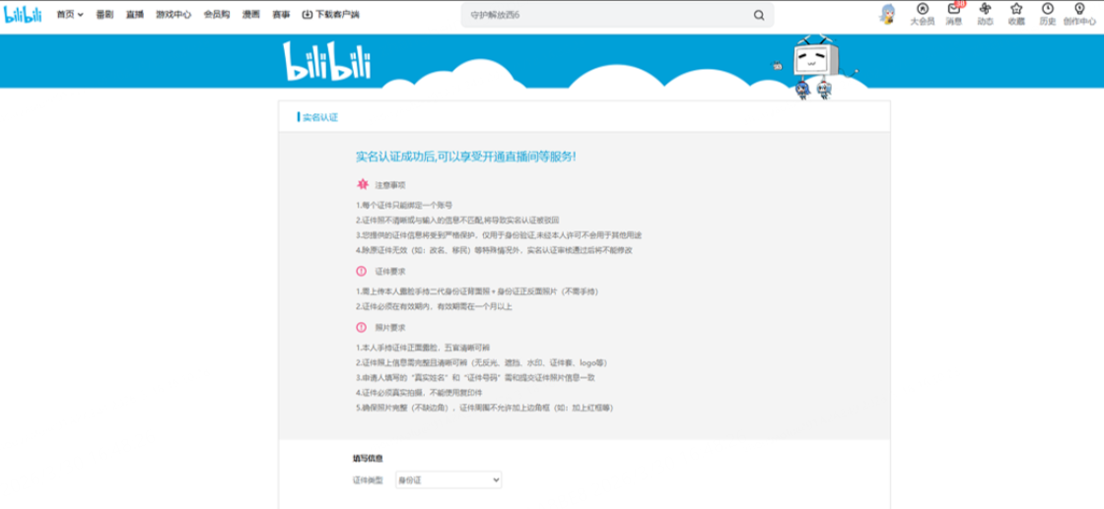This screenshot has height=509, width=1104.
Task: Go to the 赛事 page
Action: tap(281, 15)
